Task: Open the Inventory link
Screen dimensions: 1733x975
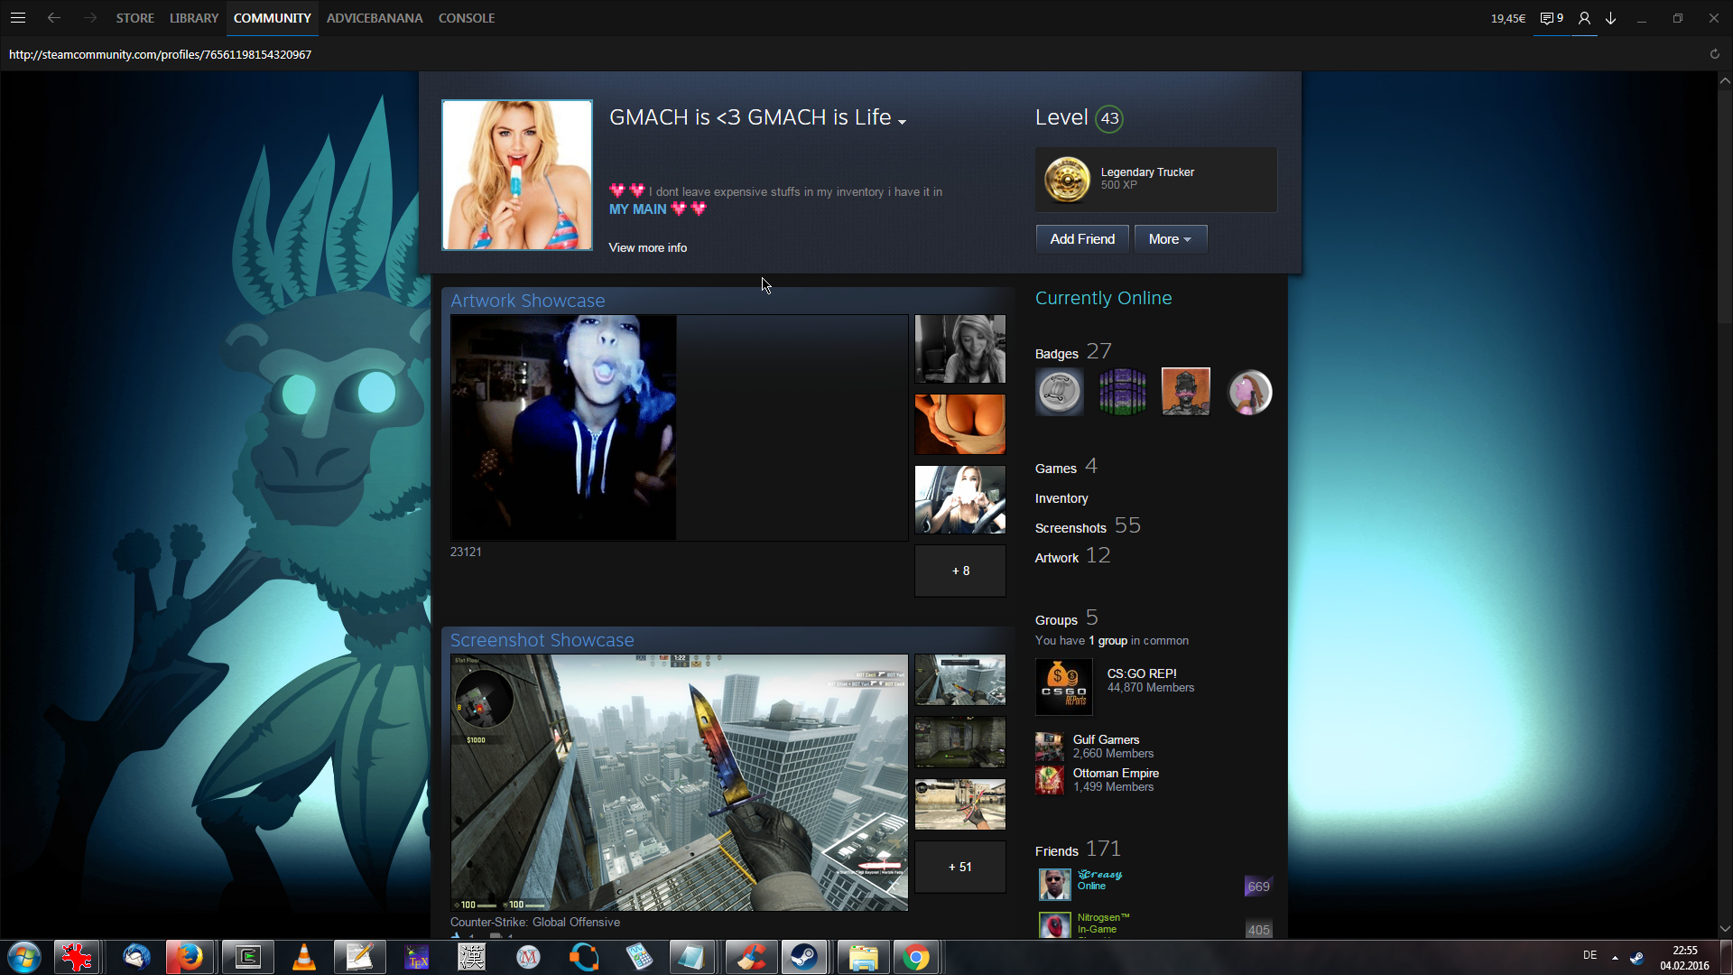Action: click(1061, 498)
